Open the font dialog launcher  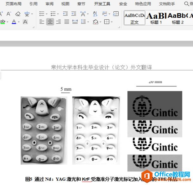point(33,27)
